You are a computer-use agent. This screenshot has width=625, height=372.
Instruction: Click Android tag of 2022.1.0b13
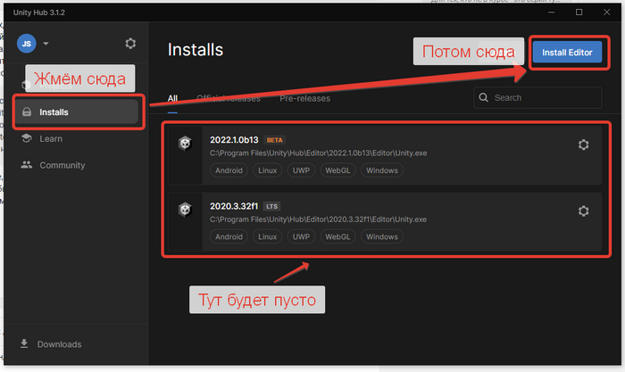[x=229, y=170]
